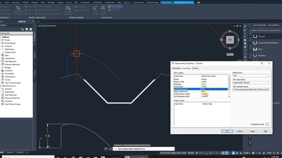
Task: Add a new drawing tab with plus
Action: point(38,22)
